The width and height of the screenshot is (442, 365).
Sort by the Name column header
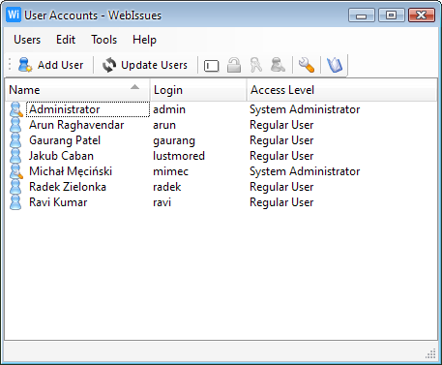click(77, 90)
